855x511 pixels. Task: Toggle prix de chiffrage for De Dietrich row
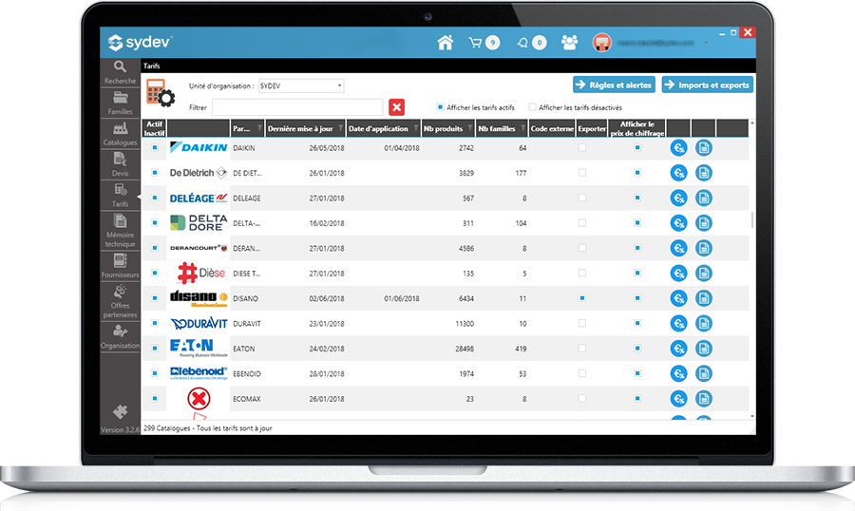637,172
